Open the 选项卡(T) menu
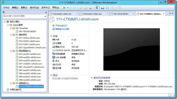The width and height of the screenshot is (177, 99). click(x=46, y=8)
